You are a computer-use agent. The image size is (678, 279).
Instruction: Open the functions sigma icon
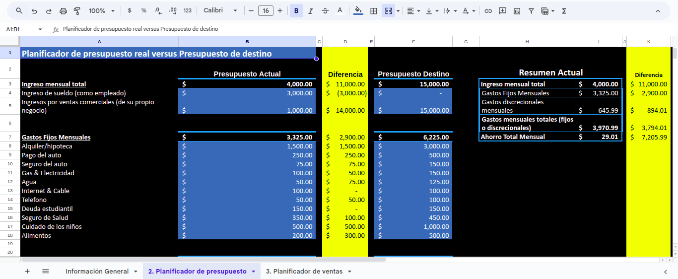pos(564,10)
